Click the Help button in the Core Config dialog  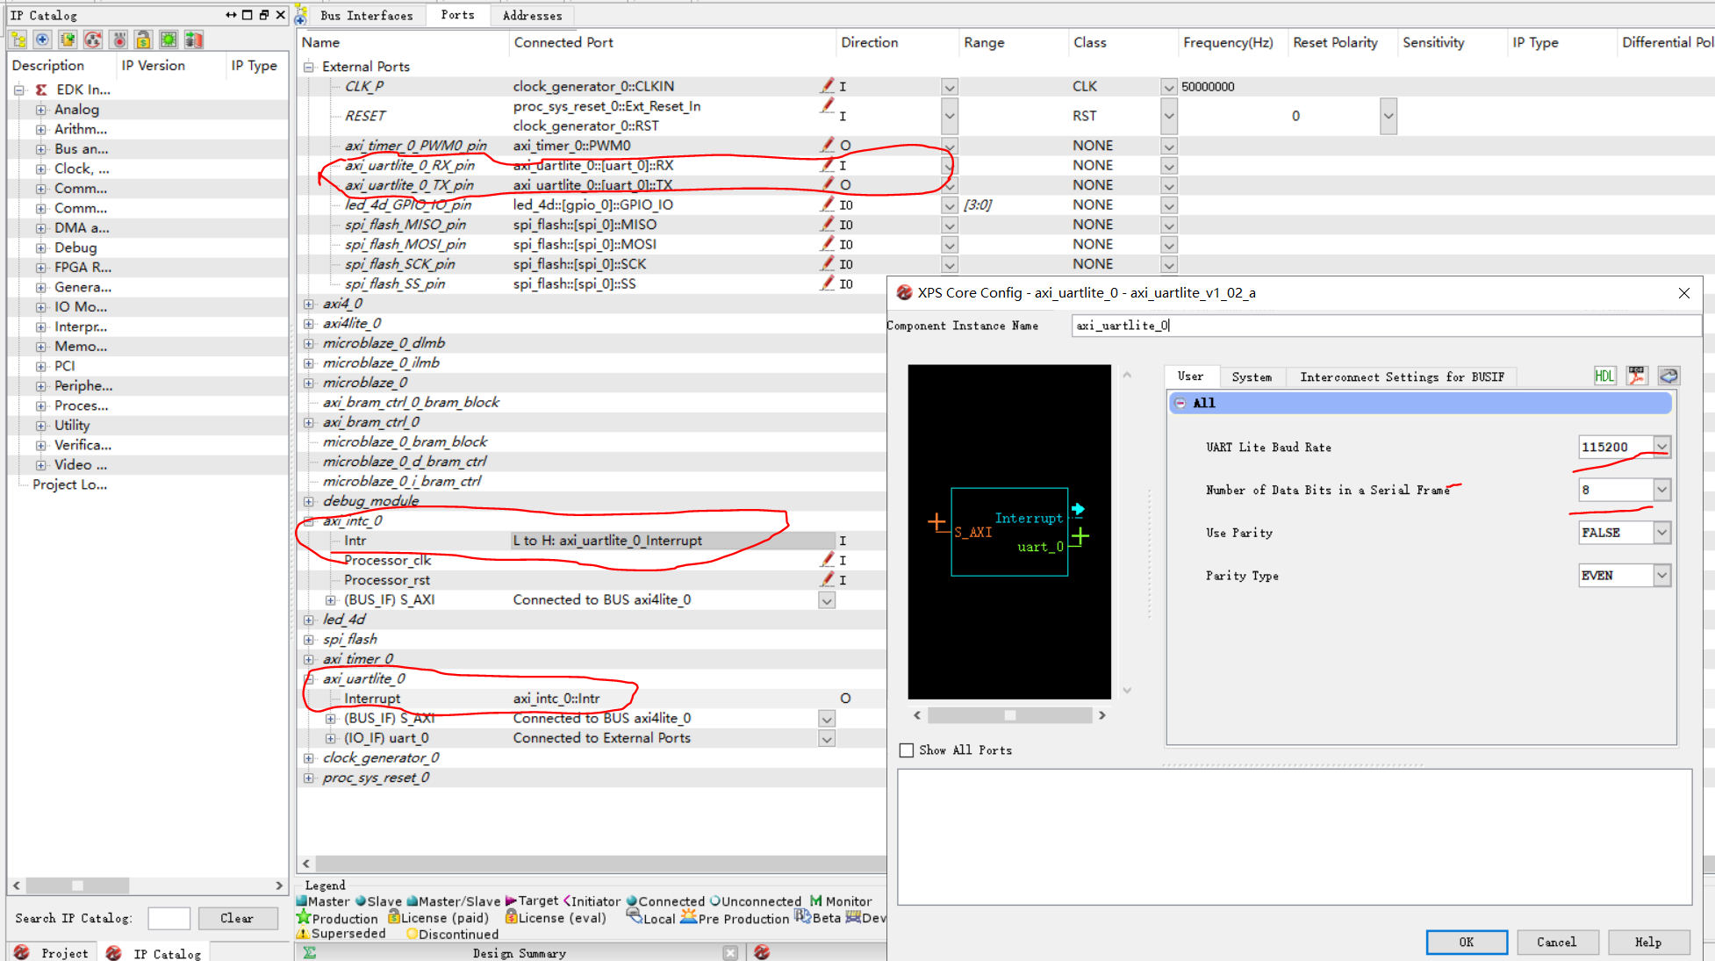pos(1648,942)
